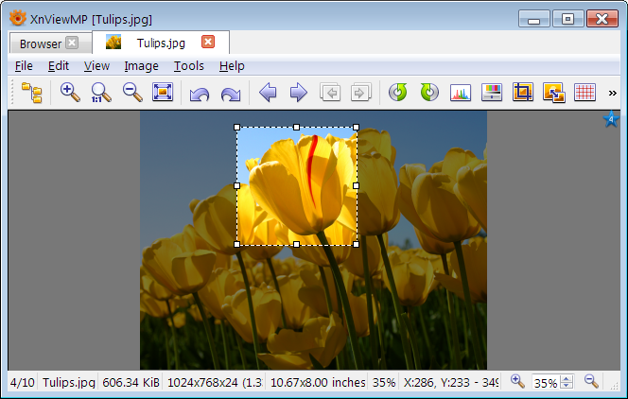Minimize the XnViewMP window

[533, 19]
